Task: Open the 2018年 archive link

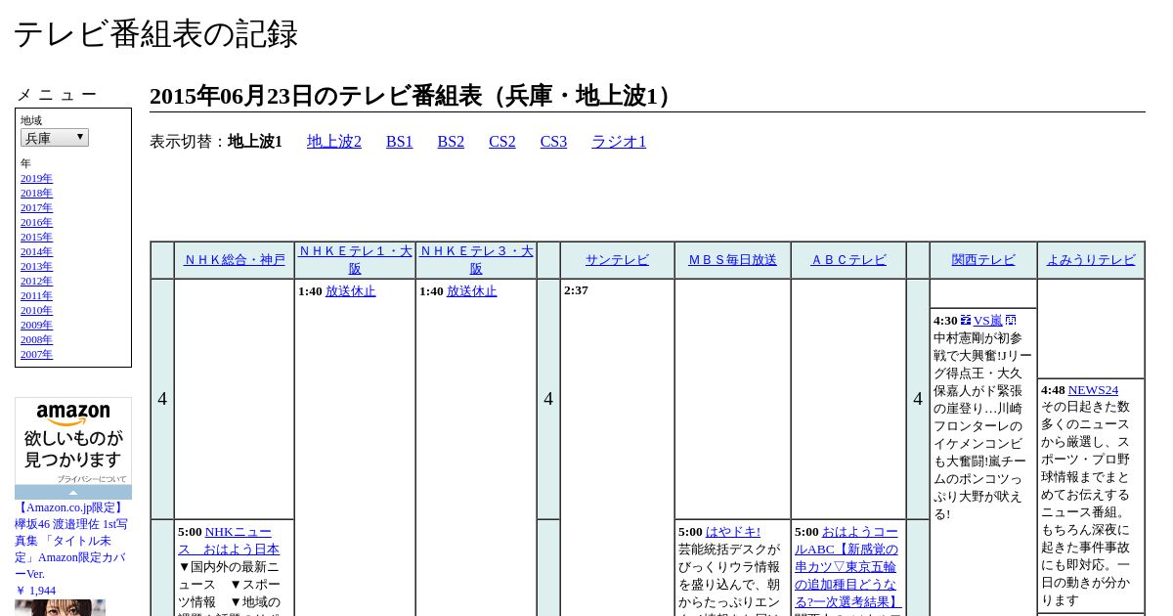Action: [x=36, y=194]
